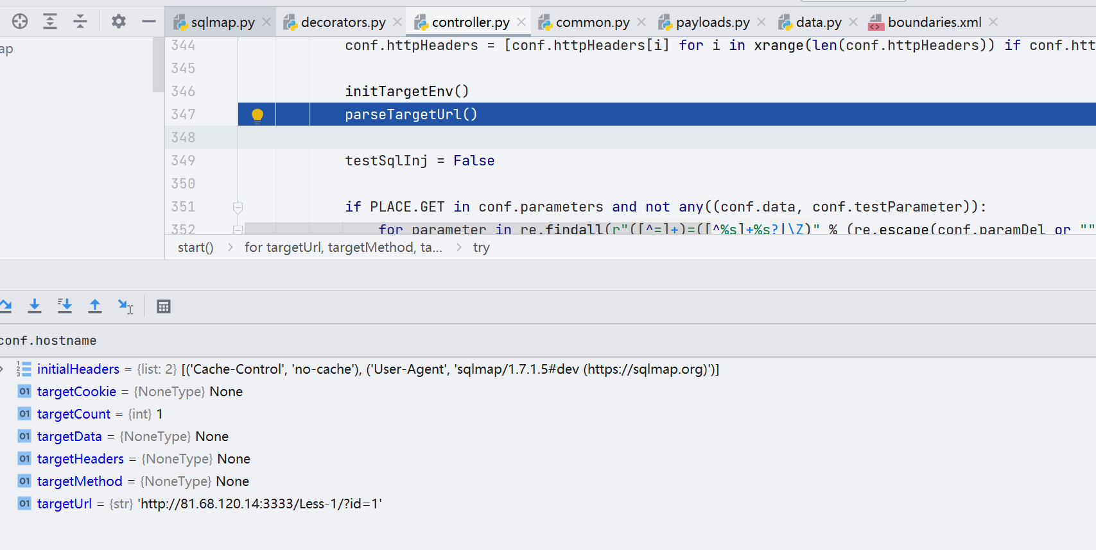This screenshot has width=1096, height=550.
Task: Click the Step Over debugger icon
Action: pyautogui.click(x=5, y=306)
